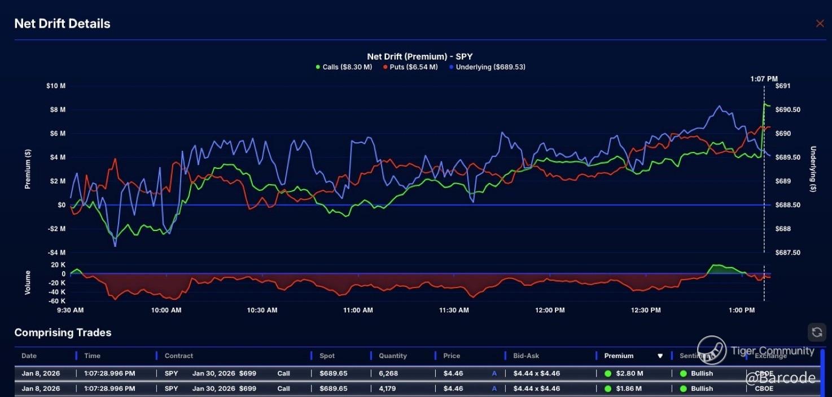
Task: Click the green Bullish dot in first row
Action: (683, 373)
